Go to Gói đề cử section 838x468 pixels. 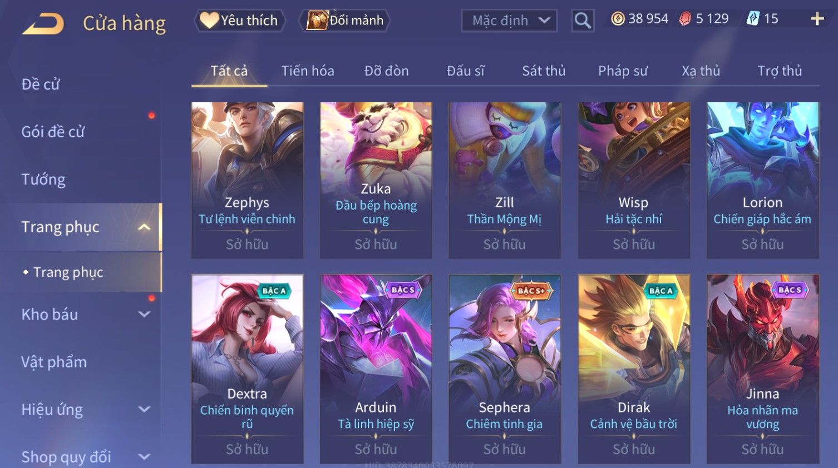click(53, 132)
